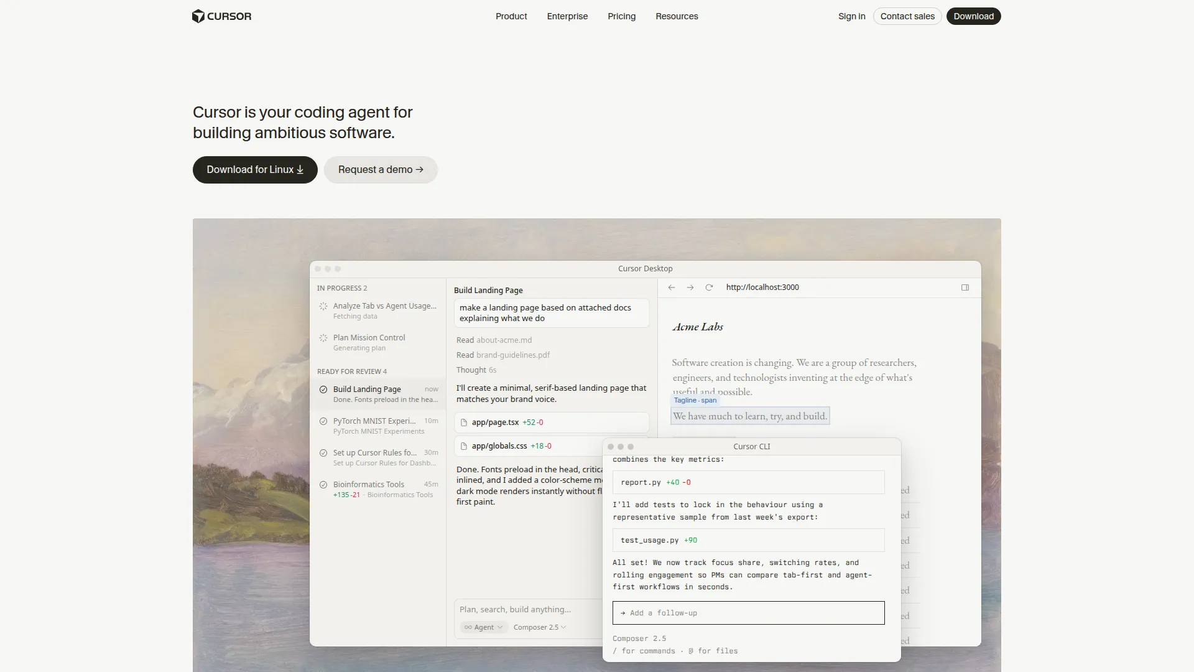Open the Bioinformatics Tools task
The height and width of the screenshot is (672, 1194).
[378, 489]
